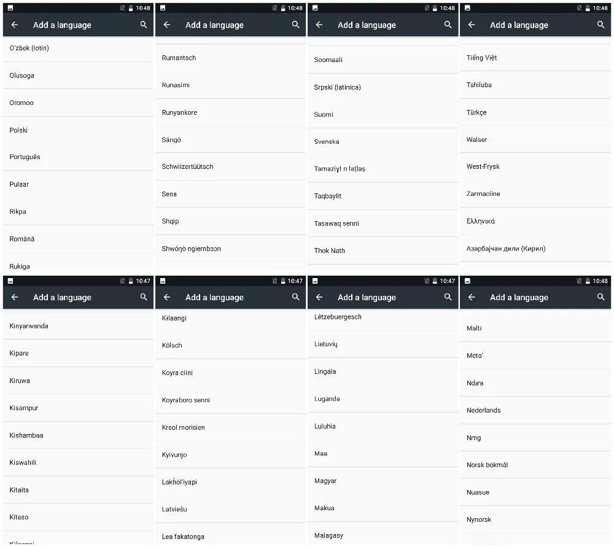This screenshot has width=614, height=547.
Task: Select Ελληνικά language entry
Action: tap(535, 221)
